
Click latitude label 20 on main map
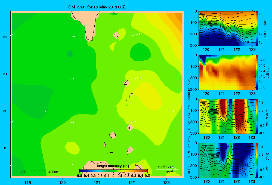pyautogui.click(x=5, y=111)
